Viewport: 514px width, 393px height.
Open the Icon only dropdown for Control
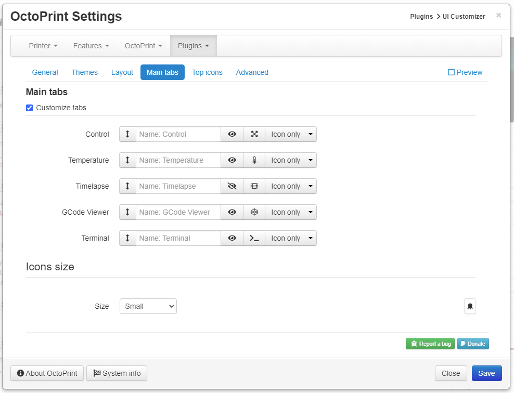point(291,134)
